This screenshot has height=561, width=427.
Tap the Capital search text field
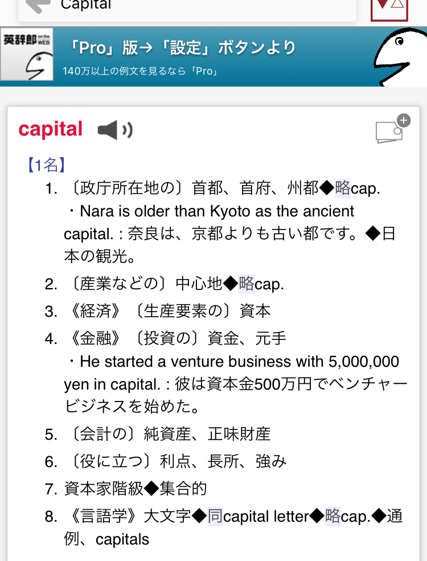[187, 8]
